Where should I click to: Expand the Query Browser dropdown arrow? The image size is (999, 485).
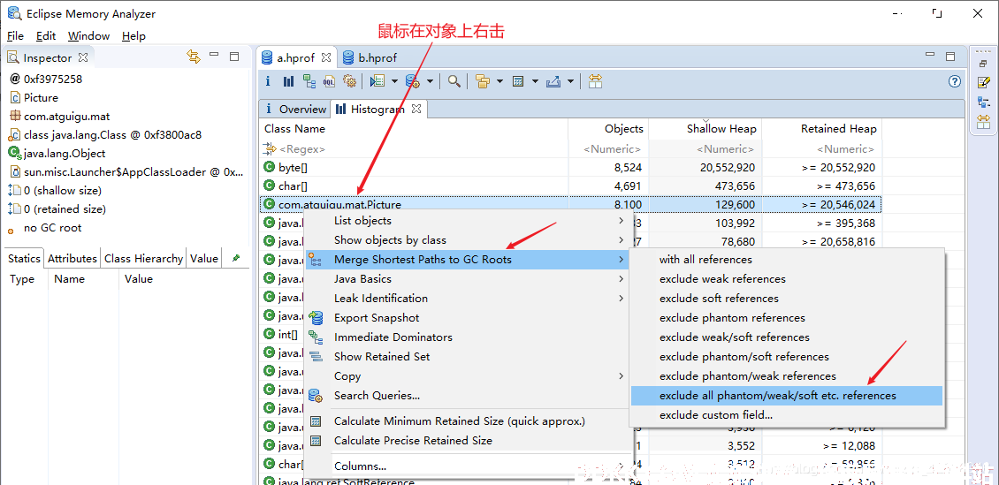tap(430, 81)
